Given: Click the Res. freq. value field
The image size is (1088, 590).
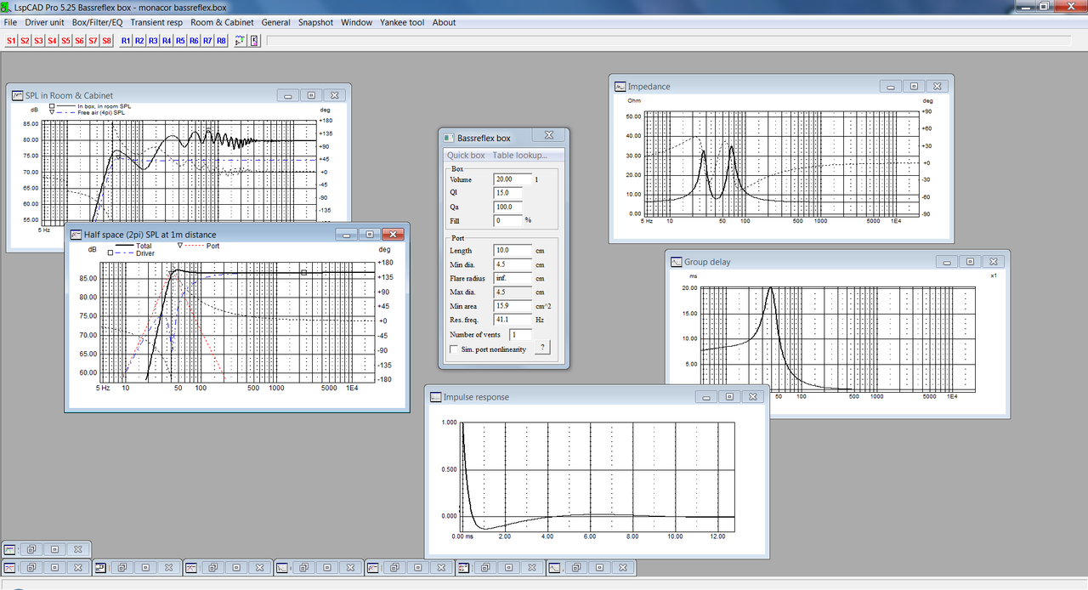Looking at the screenshot, I should click(513, 320).
